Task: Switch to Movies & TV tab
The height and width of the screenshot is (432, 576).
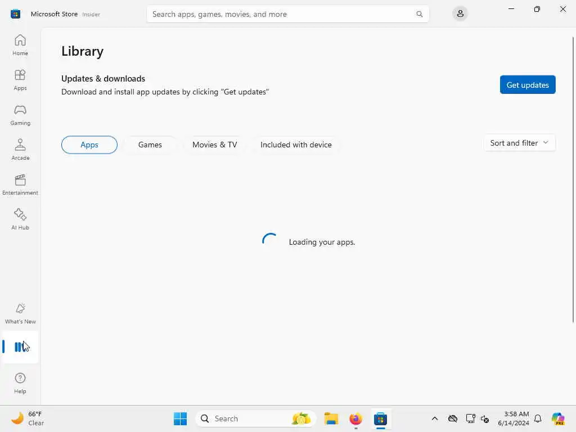Action: tap(214, 145)
